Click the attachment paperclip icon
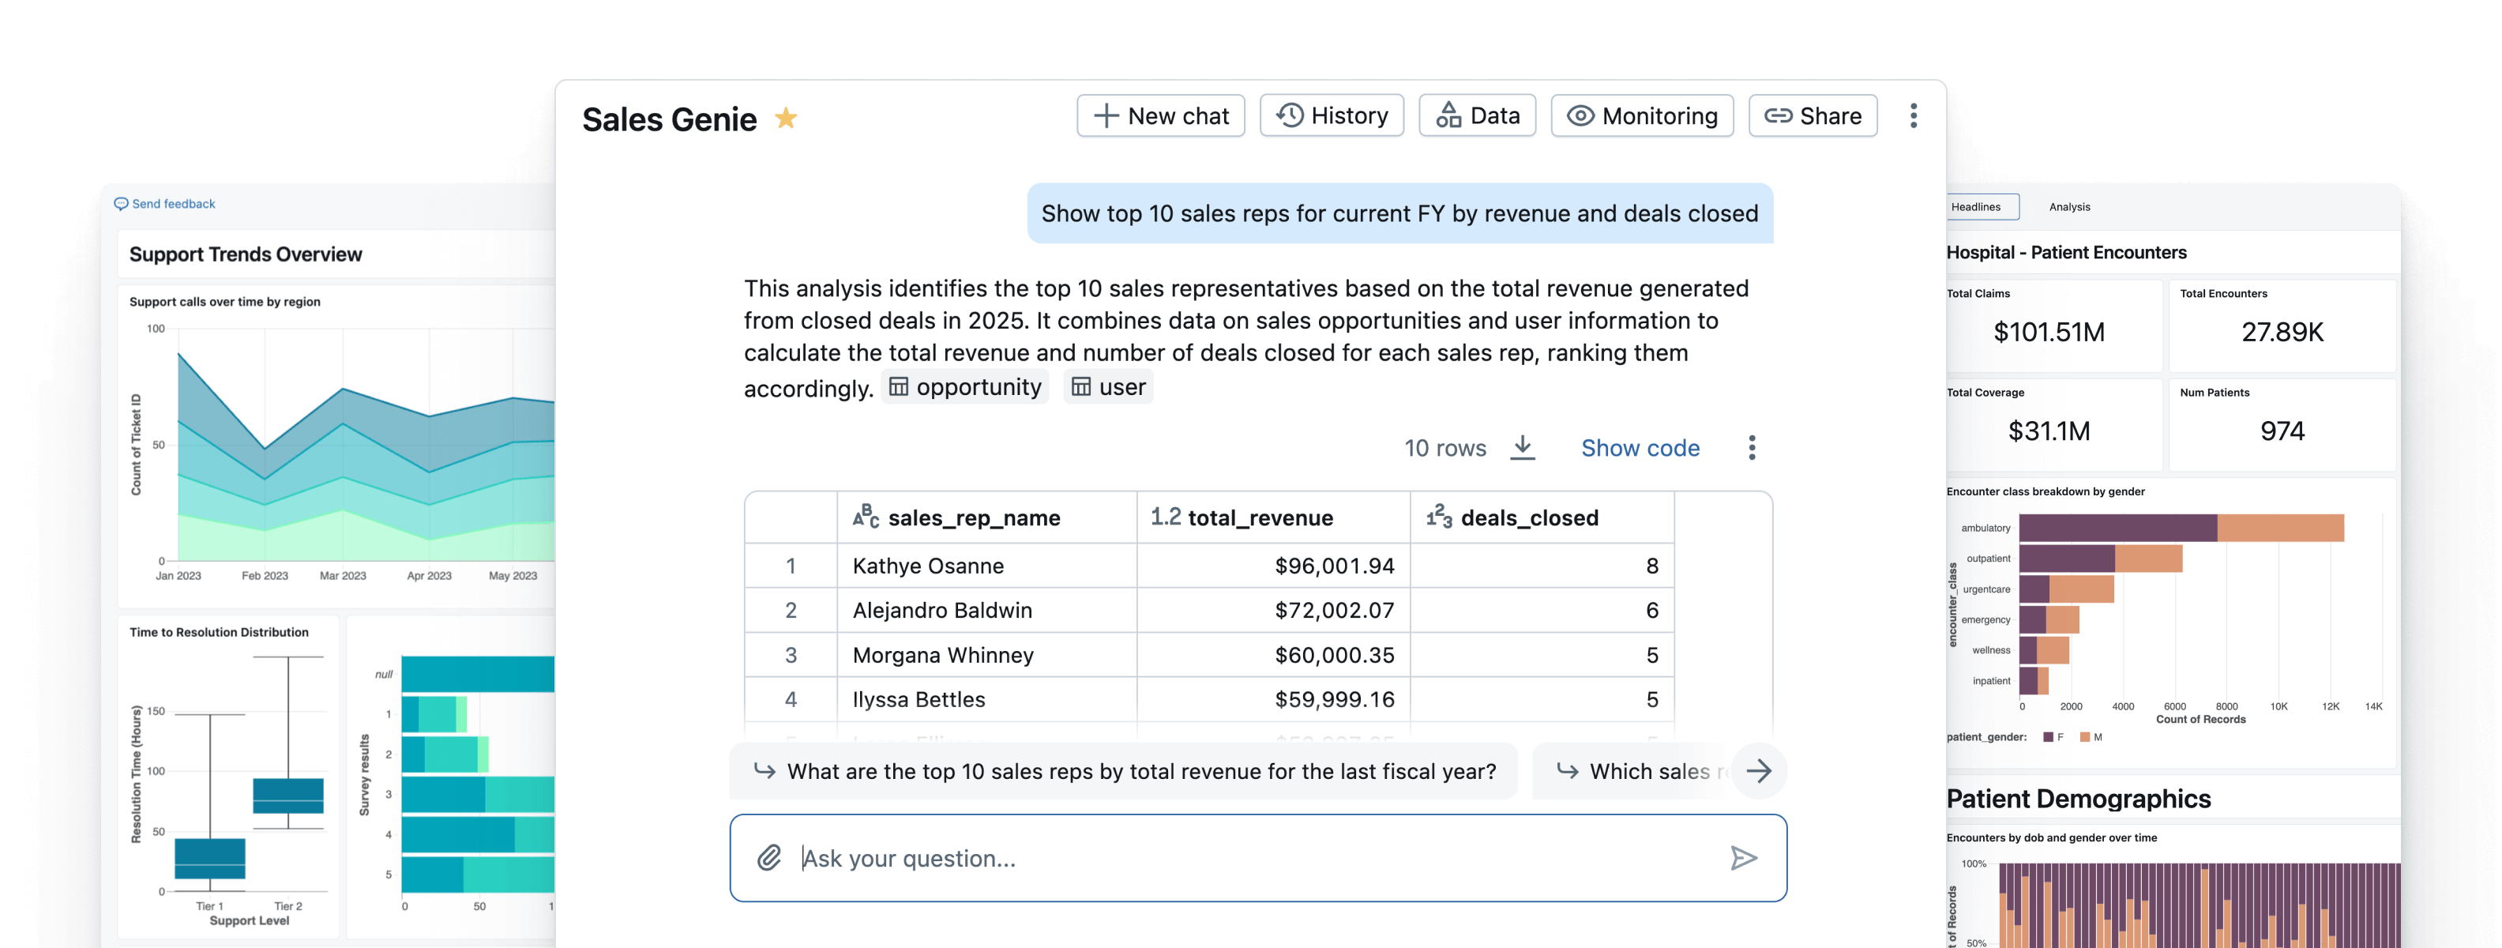This screenshot has height=948, width=2502. point(768,858)
